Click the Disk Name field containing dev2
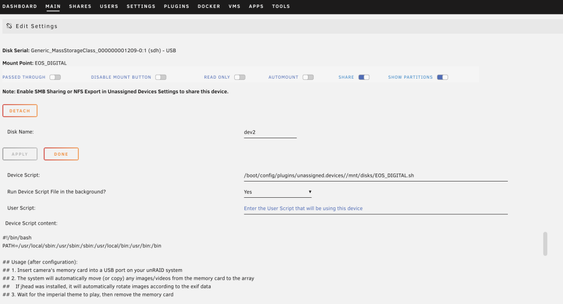563x304 pixels. coord(270,132)
